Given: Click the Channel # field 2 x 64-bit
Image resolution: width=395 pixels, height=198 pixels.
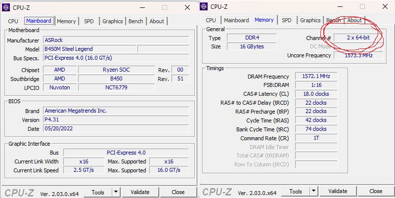Looking at the screenshot, I should 358,38.
